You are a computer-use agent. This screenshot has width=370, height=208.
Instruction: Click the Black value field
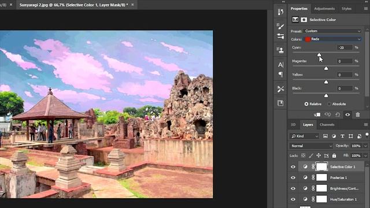click(345, 88)
